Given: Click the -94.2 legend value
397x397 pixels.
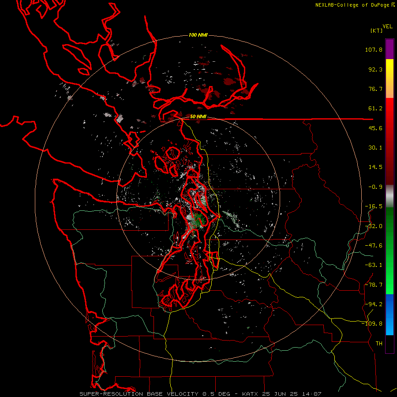Looking at the screenshot, I should [374, 304].
